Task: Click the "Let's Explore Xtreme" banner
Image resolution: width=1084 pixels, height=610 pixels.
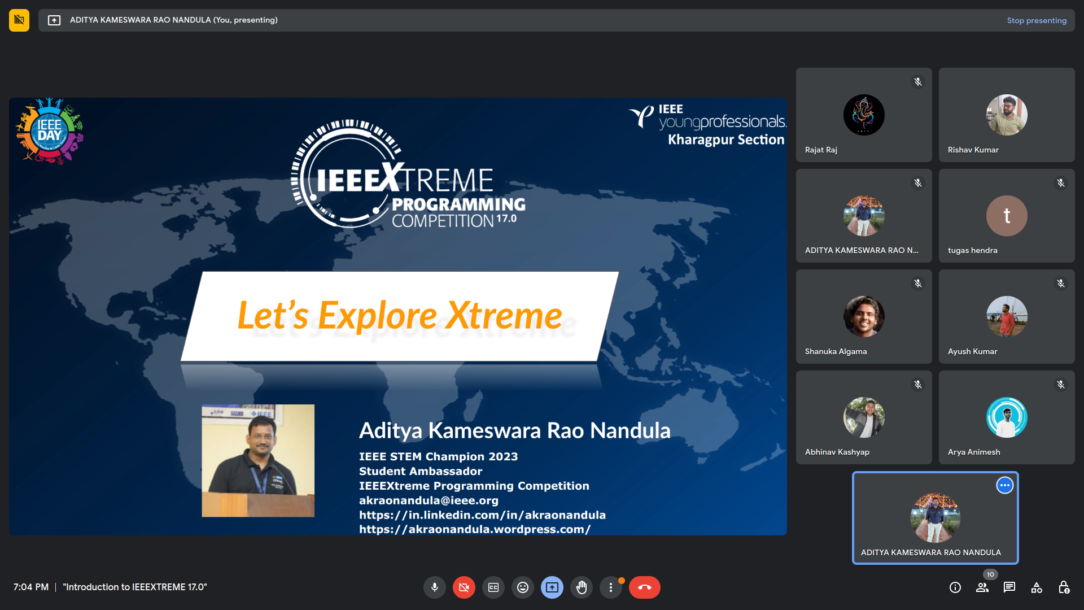Action: click(400, 316)
